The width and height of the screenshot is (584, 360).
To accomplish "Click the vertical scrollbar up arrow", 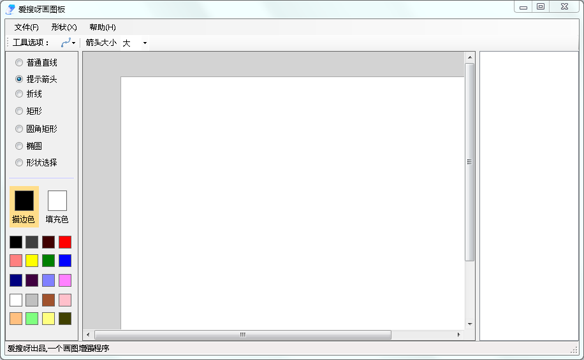I will 470,57.
